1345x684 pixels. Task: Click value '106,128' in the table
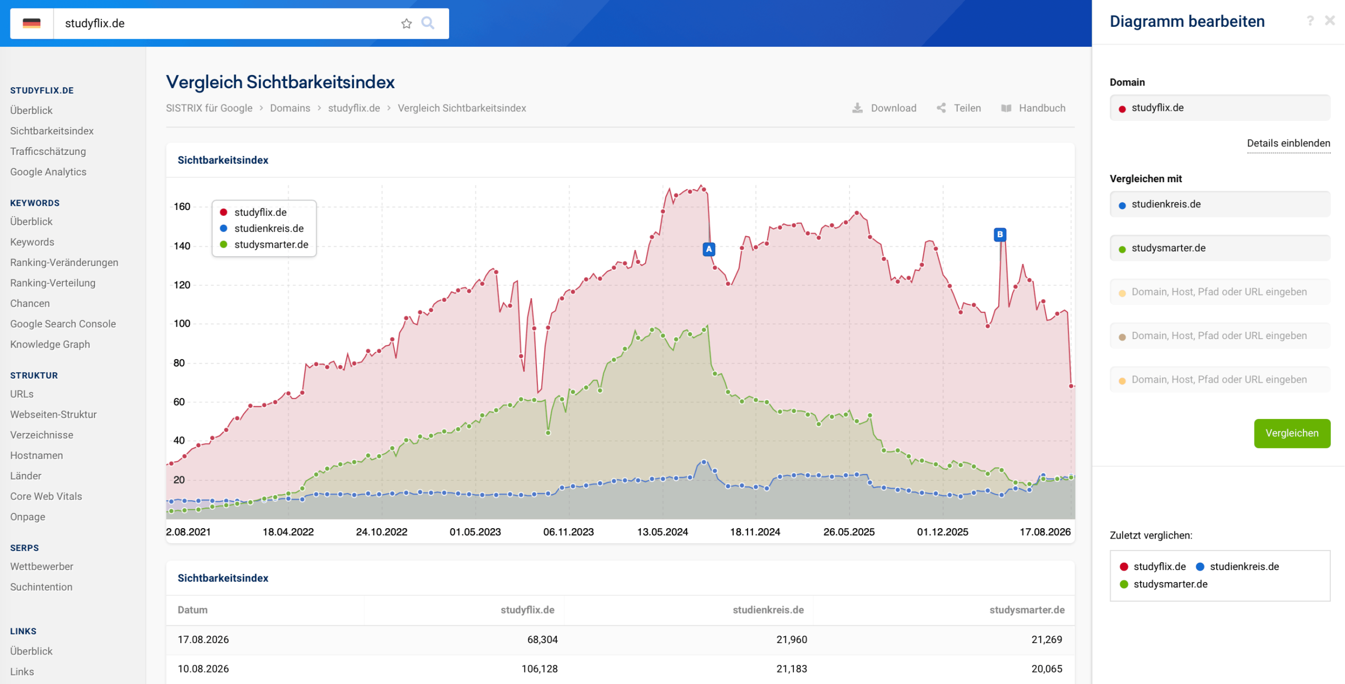pos(540,669)
